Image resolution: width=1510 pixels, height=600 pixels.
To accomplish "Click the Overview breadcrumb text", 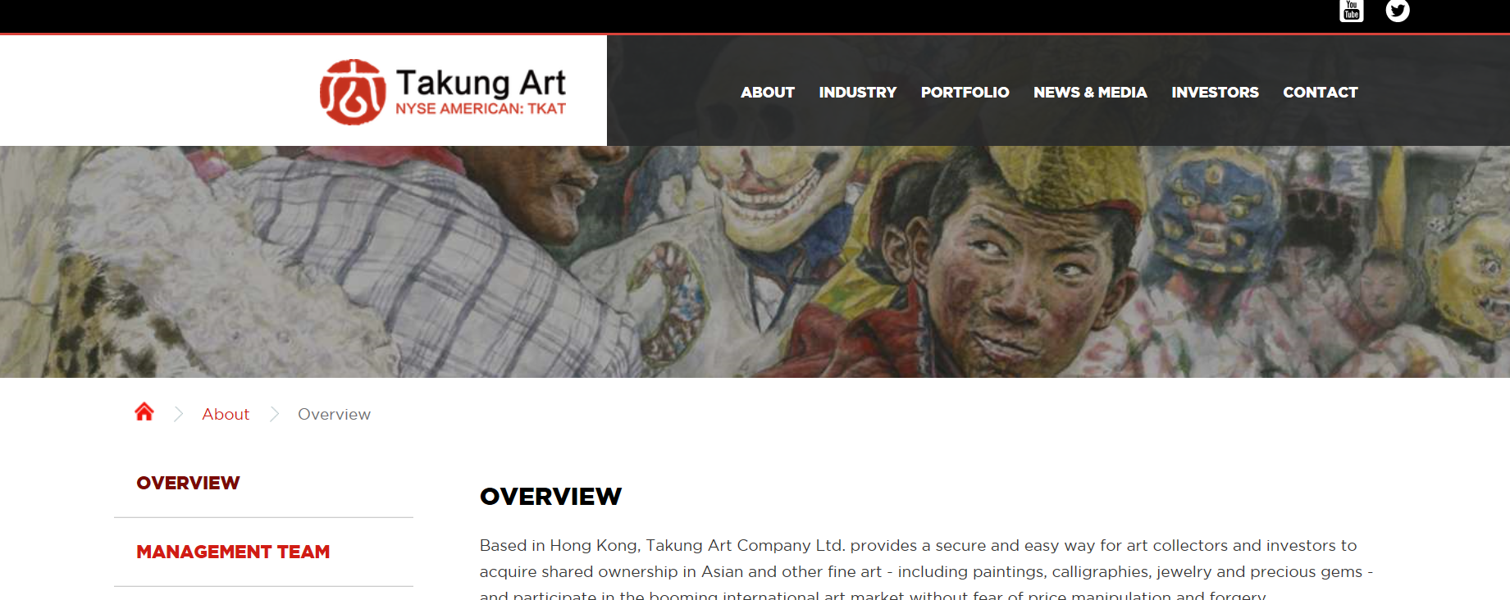I will tap(334, 414).
